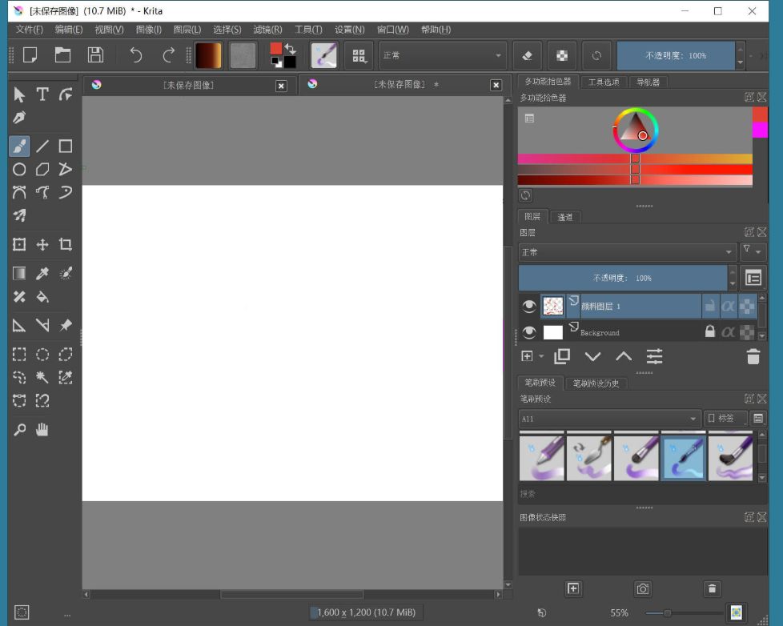Open the layer blending mode dropdown showing 正常

coord(627,252)
